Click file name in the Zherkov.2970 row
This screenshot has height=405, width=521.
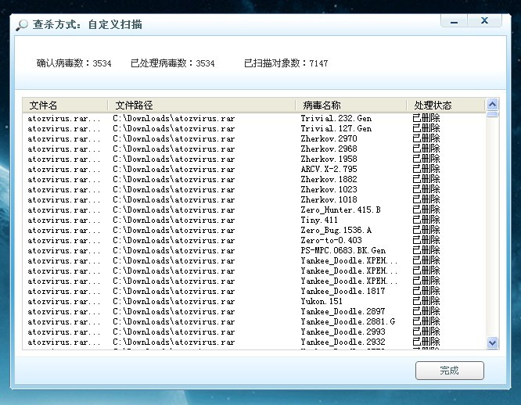(64, 138)
